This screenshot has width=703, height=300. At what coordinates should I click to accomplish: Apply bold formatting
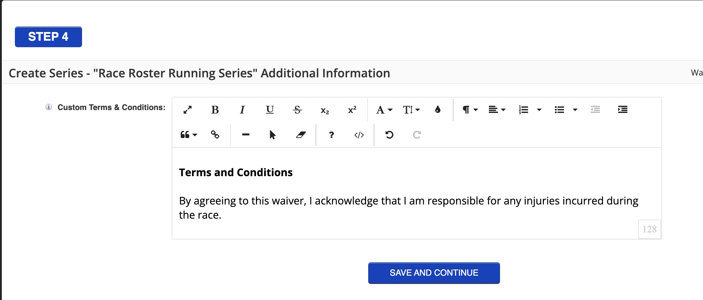click(x=215, y=110)
